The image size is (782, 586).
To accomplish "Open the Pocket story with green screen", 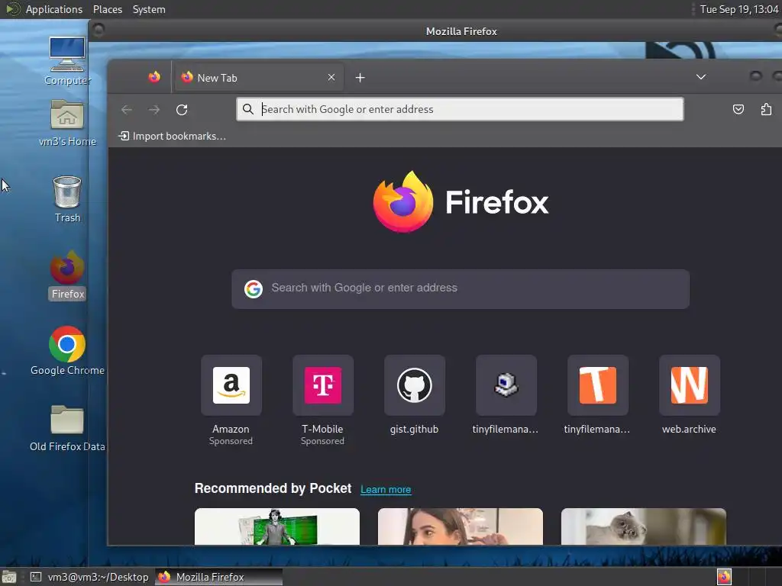I will 276,526.
